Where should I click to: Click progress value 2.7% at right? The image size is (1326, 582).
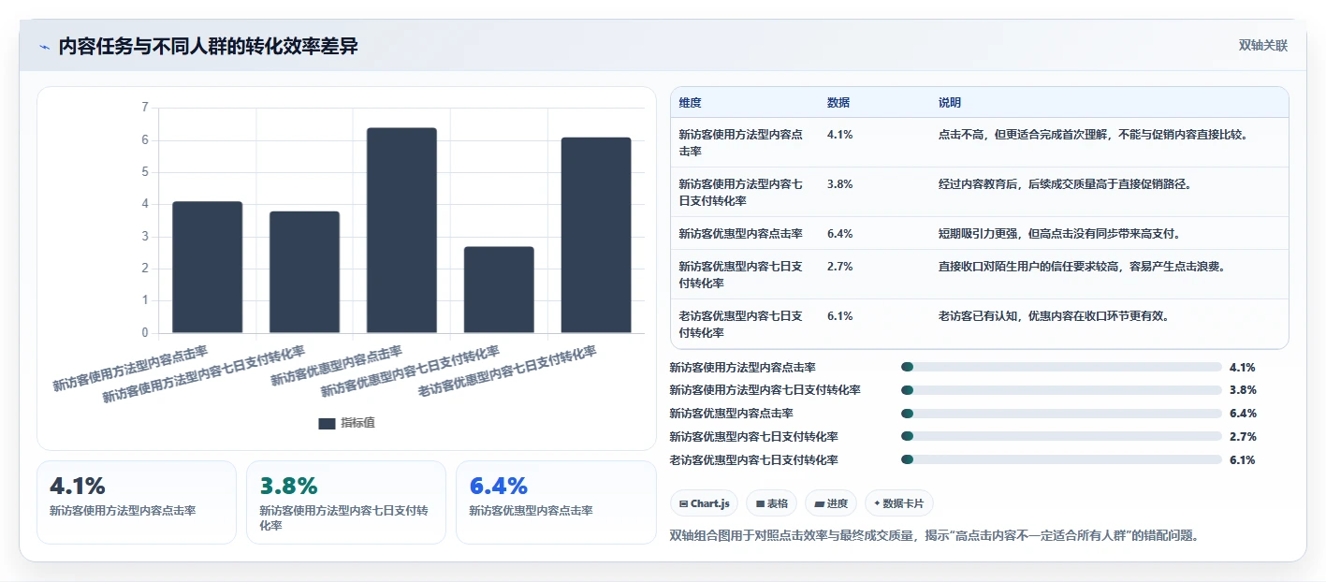[x=1243, y=436]
